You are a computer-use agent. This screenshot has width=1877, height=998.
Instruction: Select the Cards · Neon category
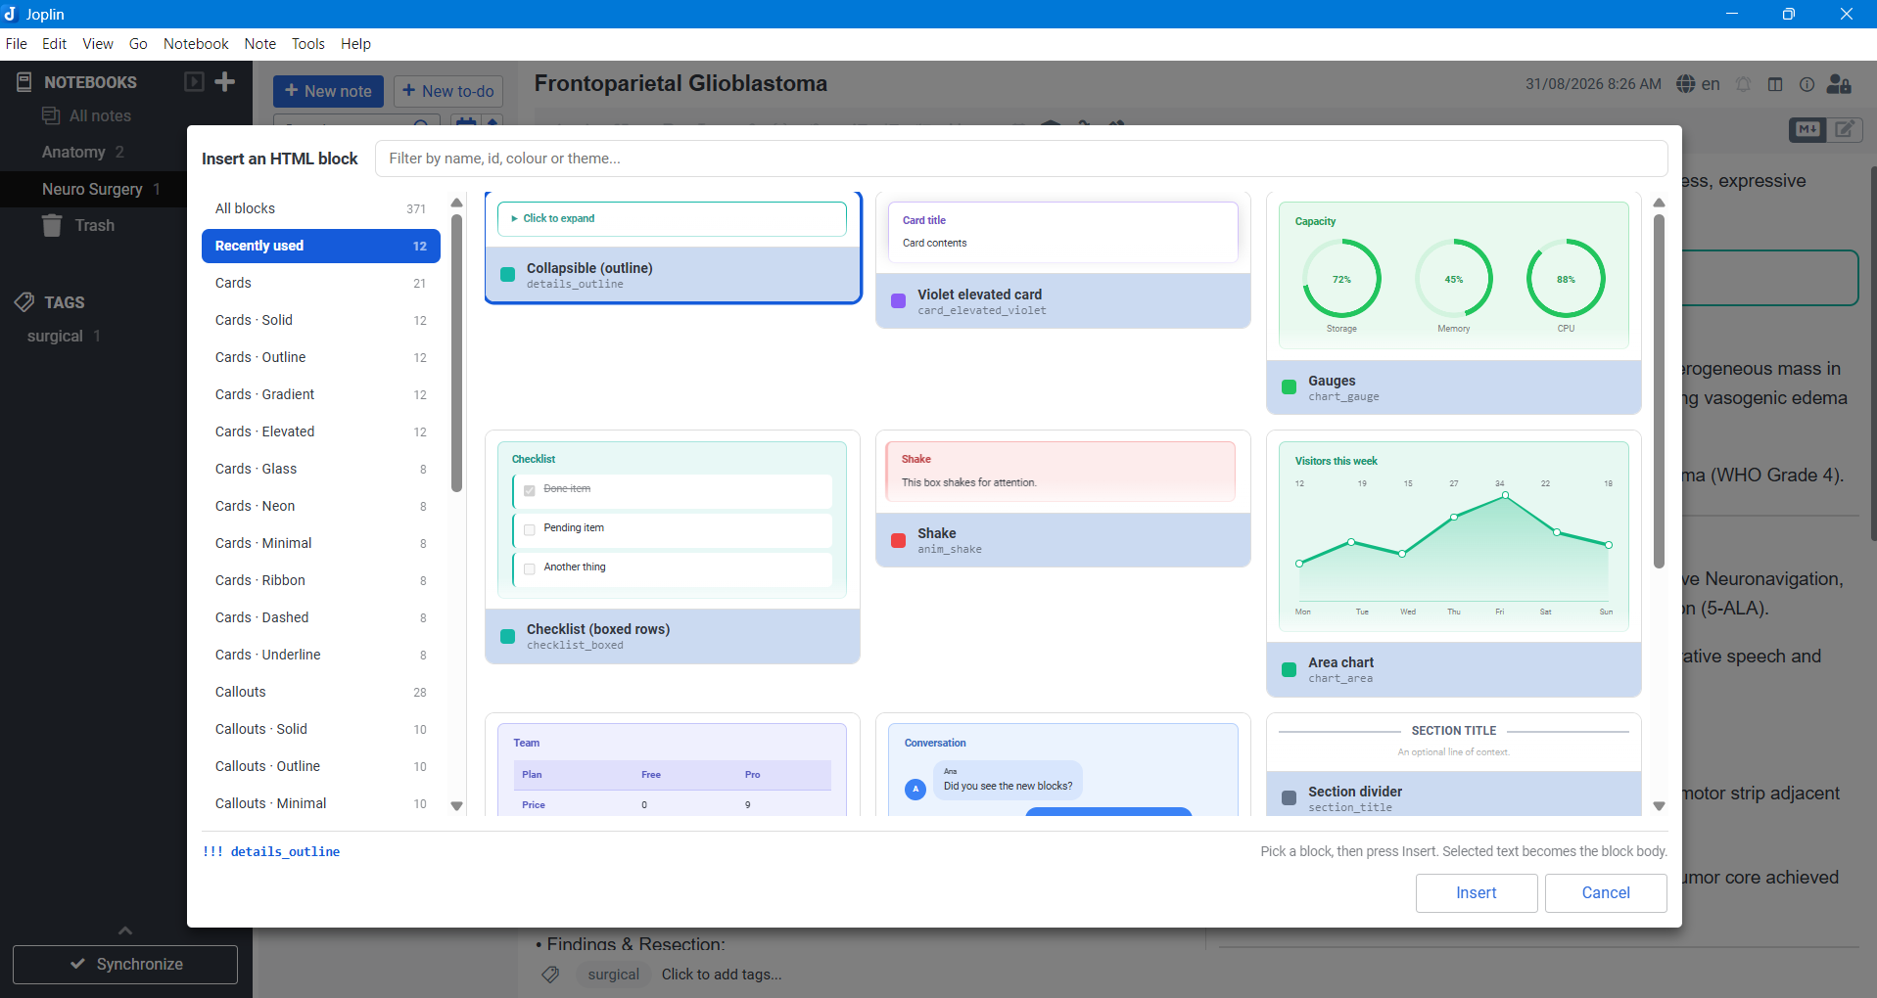coord(321,506)
